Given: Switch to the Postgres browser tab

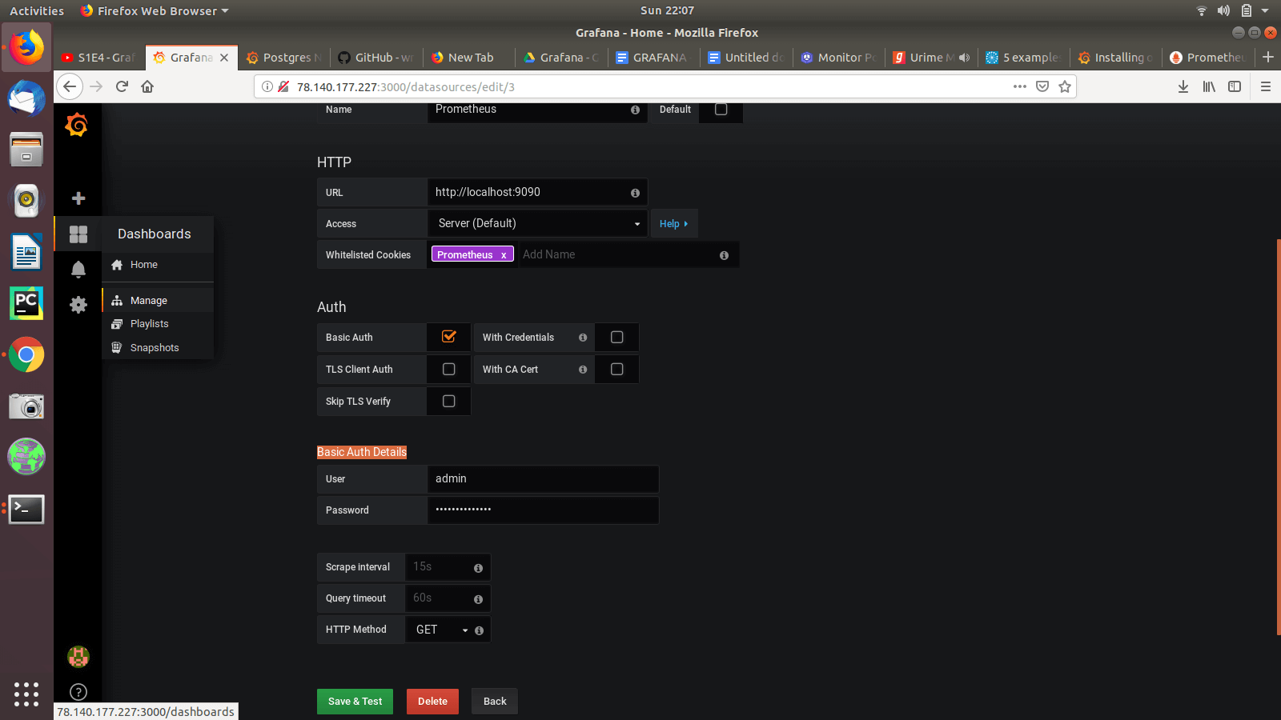Looking at the screenshot, I should coord(284,58).
